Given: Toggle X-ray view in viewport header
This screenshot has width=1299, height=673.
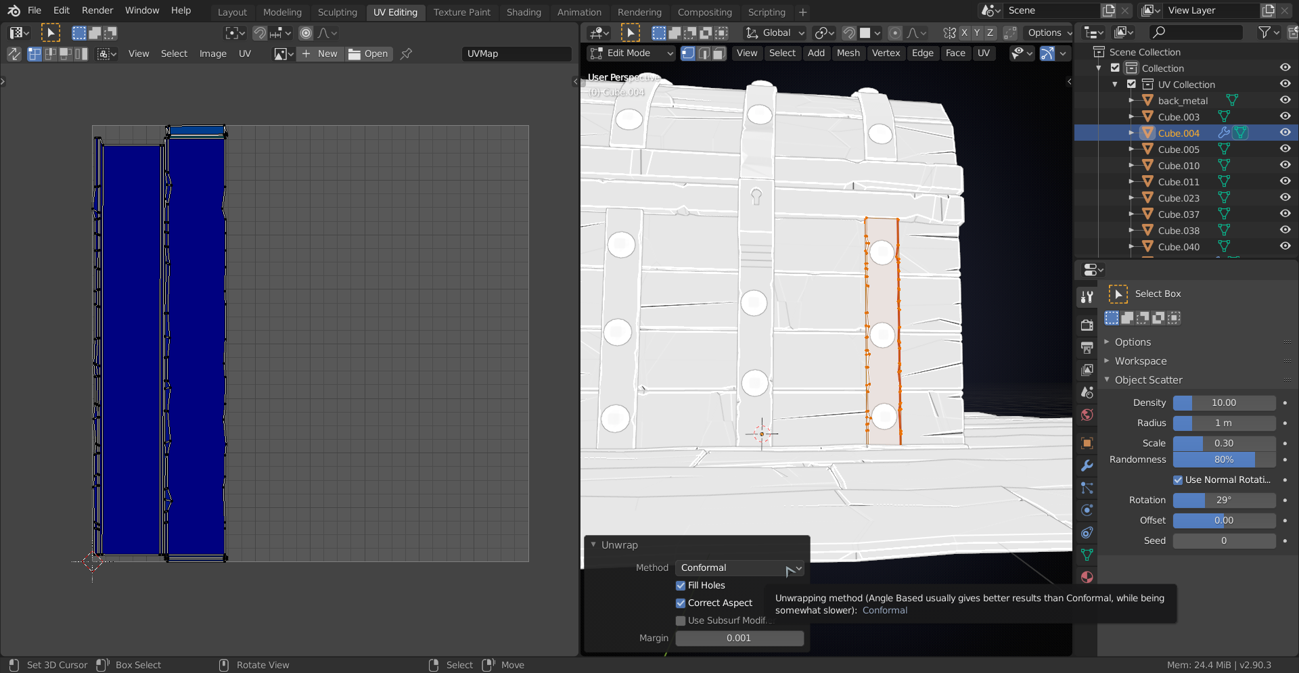Looking at the screenshot, I should tap(1047, 53).
